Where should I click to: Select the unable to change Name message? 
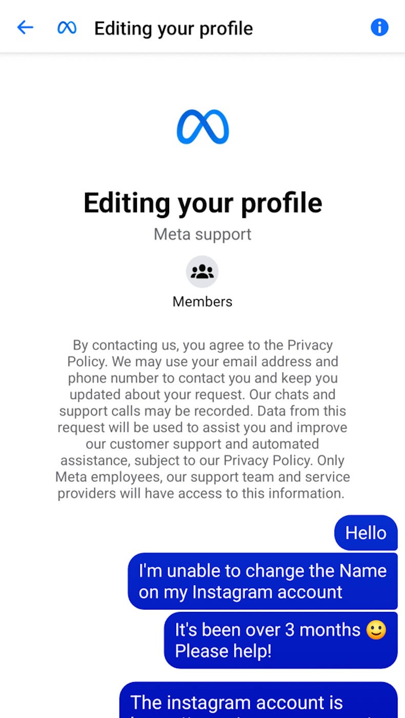click(x=262, y=581)
